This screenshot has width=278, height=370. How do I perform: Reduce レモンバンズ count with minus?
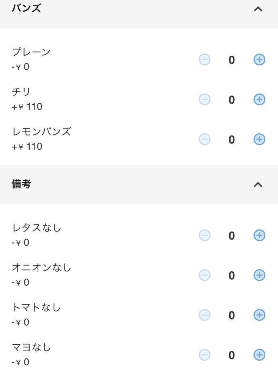(x=205, y=139)
